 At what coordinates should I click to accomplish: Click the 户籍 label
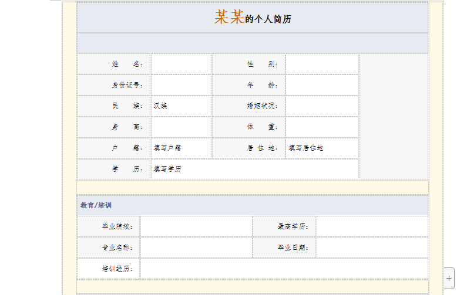point(127,148)
